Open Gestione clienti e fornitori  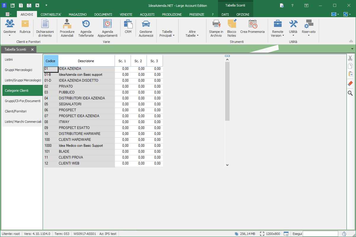click(x=9, y=28)
